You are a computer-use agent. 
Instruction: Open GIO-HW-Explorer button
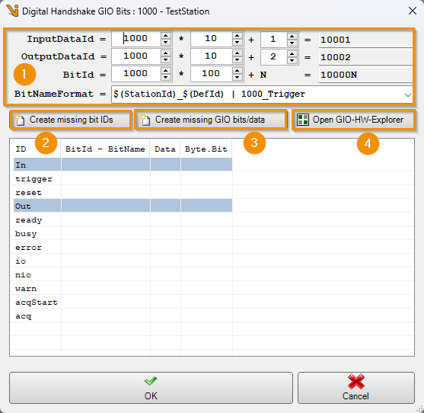coord(353,120)
